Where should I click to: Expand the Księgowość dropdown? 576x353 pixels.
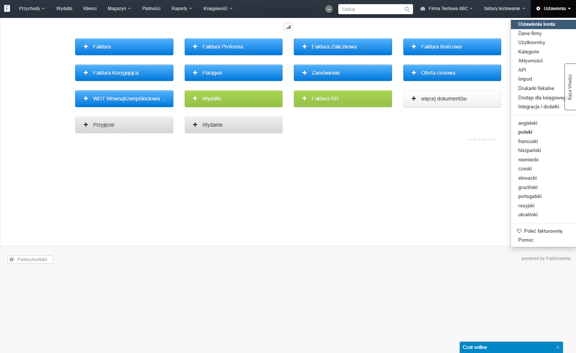(218, 9)
